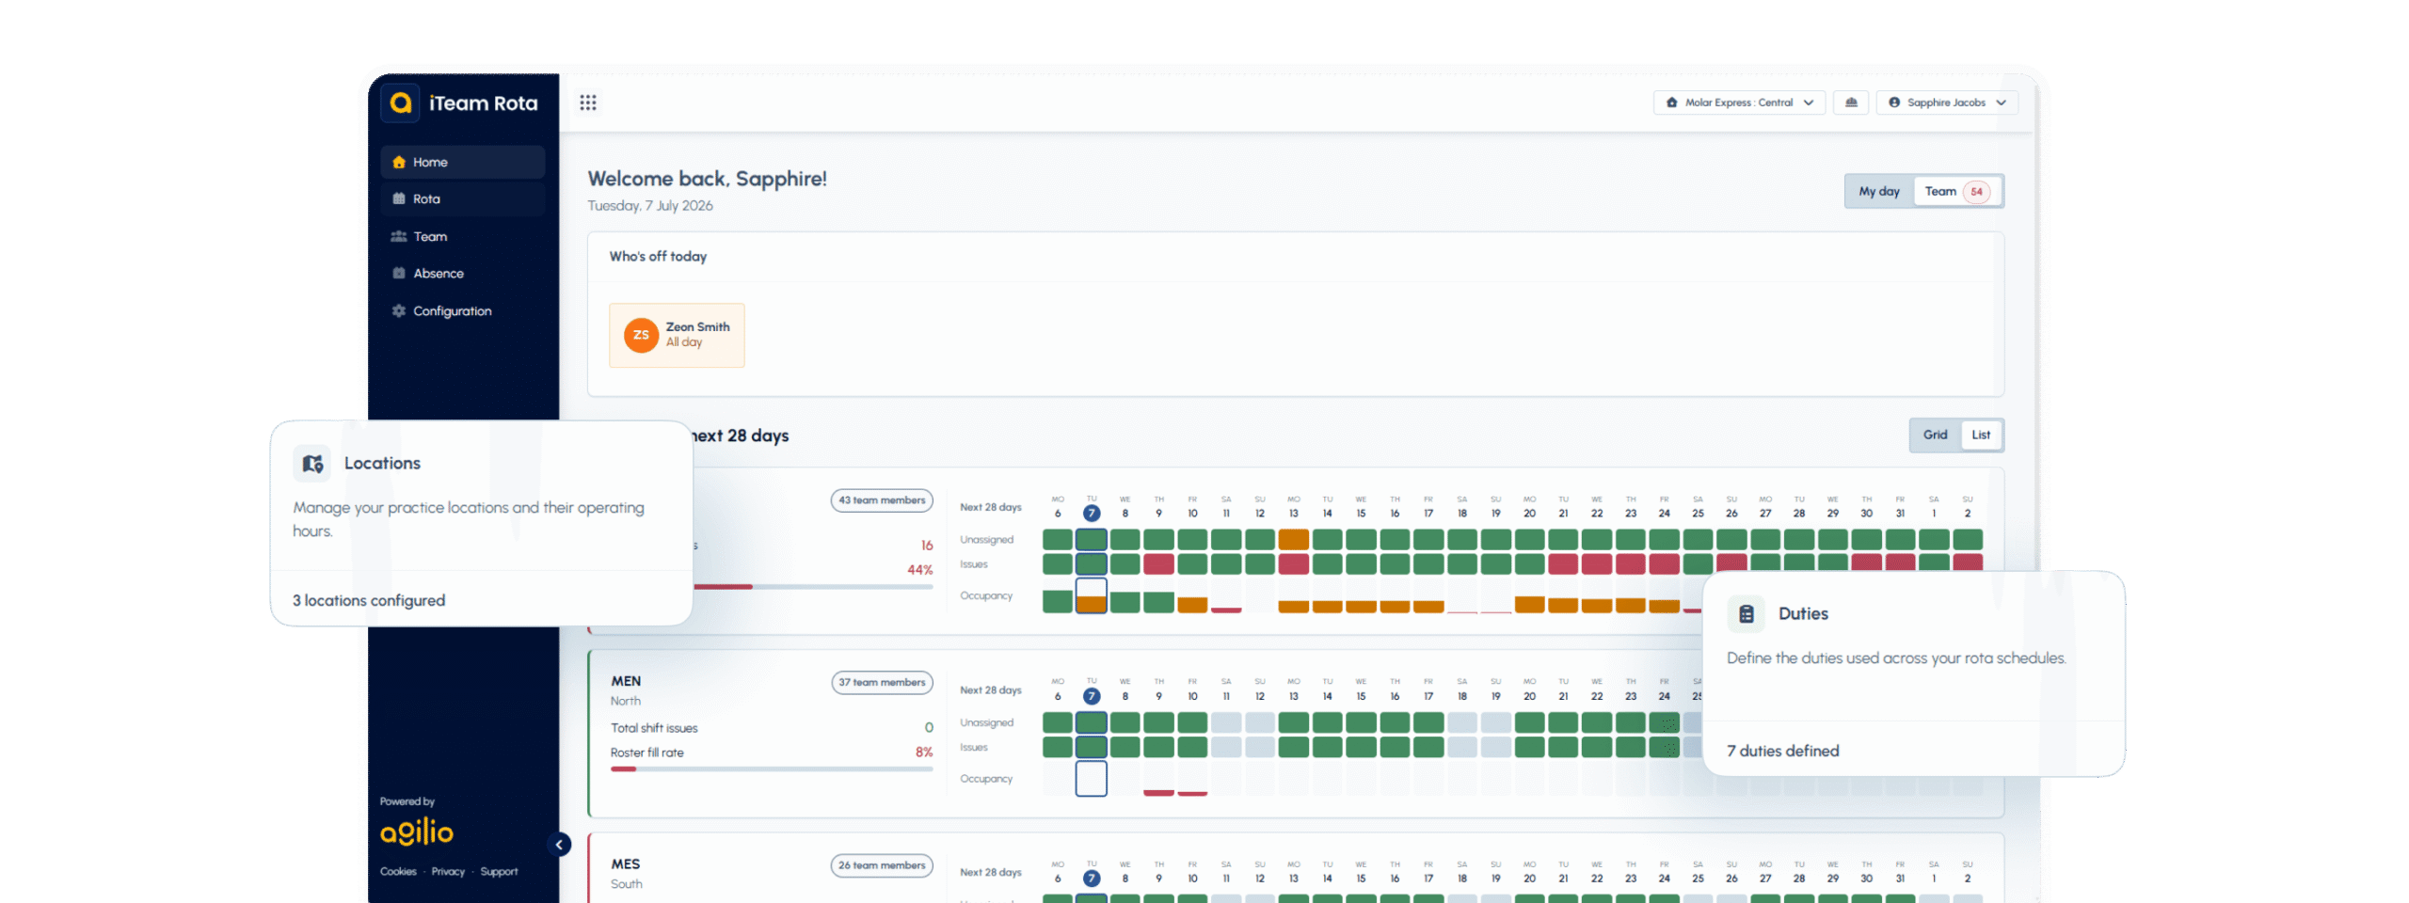Click the iTeam Rota logo icon
Screen dimensions: 2409x903
click(400, 103)
